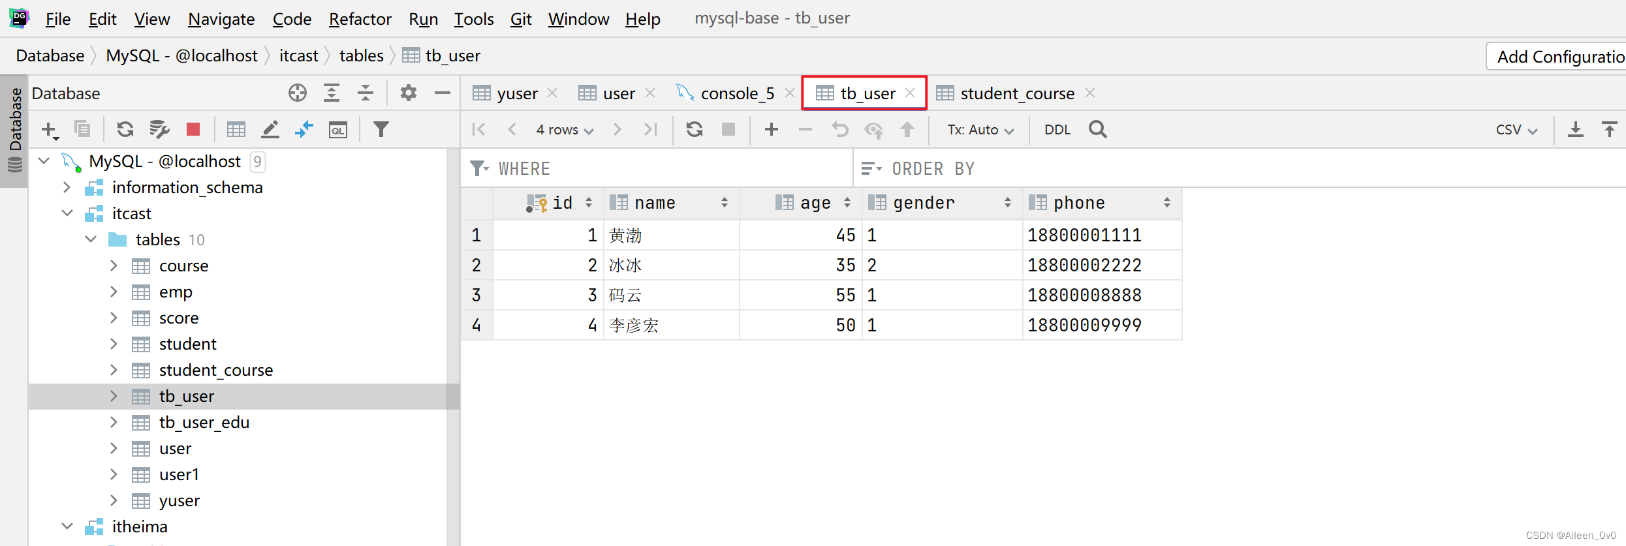1626x546 pixels.
Task: Click the Select Opened File target icon
Action: pos(298,93)
